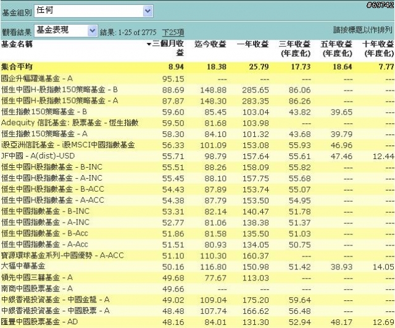
Task: Click year-to-date value 116.80
Action: tap(213, 267)
